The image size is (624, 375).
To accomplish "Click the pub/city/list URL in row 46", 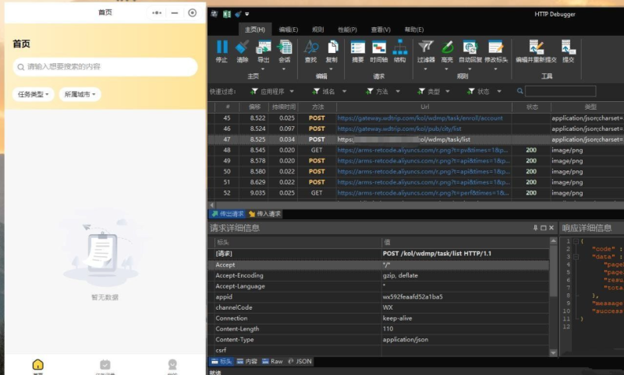I will pyautogui.click(x=399, y=129).
